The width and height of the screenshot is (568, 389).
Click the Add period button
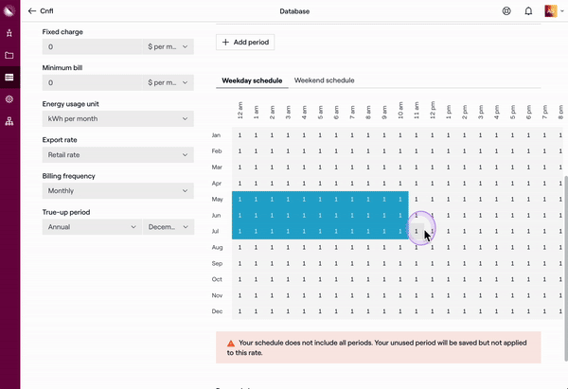245,43
